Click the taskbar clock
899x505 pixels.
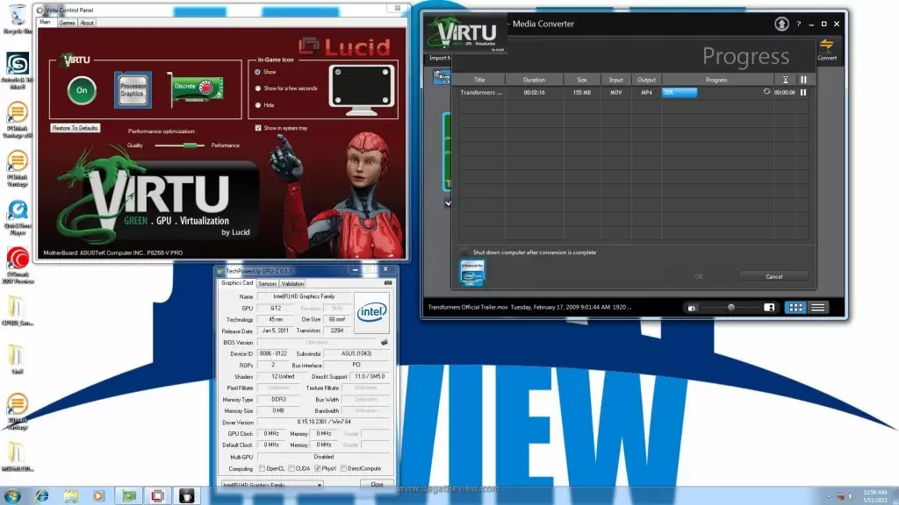click(x=875, y=496)
